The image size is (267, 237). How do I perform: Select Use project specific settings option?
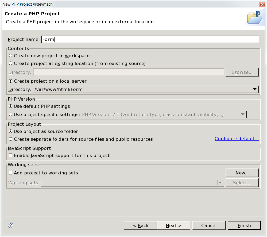(11, 114)
